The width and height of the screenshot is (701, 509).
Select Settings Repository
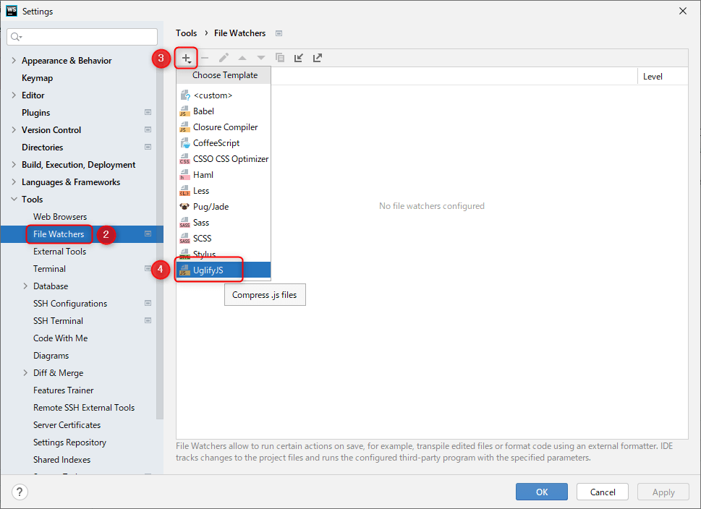click(x=69, y=442)
